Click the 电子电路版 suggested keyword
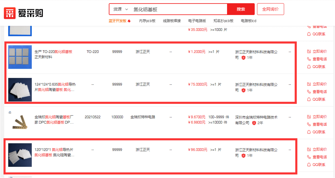The width and height of the screenshot is (335, 178). tap(197, 21)
